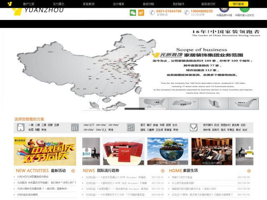This screenshot has height=200, width=267.
Task: Open the 中秋国庆 双节同庆 promo banner
Action: (45, 151)
